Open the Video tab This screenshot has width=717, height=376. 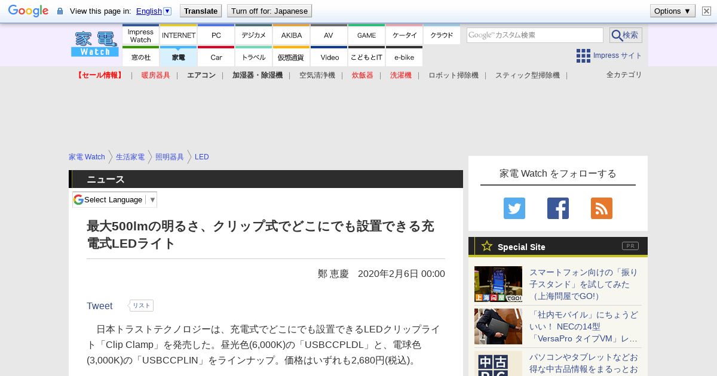pos(329,57)
